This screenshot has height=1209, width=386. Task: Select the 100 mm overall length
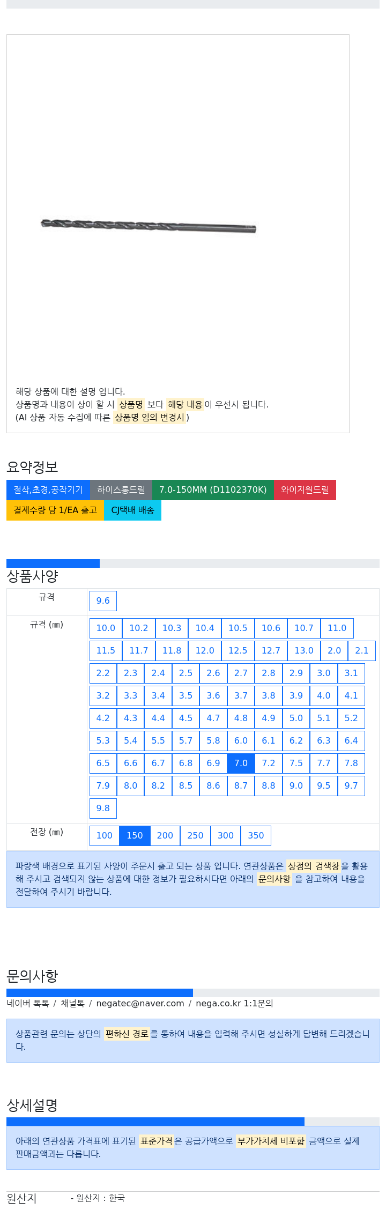pos(105,836)
